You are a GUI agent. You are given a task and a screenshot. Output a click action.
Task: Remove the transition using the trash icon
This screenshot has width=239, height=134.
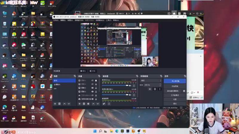pos(155,89)
